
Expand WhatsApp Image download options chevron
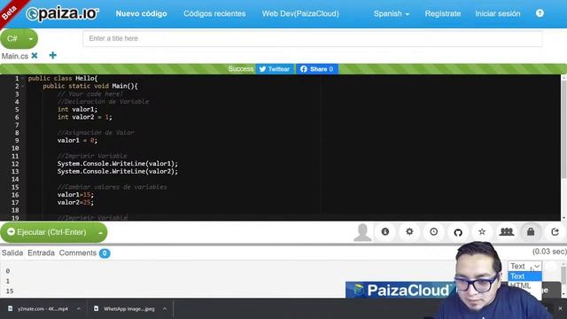click(165, 308)
